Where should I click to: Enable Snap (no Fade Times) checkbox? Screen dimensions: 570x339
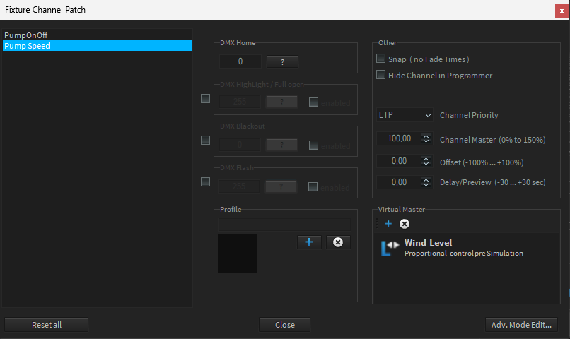click(381, 59)
